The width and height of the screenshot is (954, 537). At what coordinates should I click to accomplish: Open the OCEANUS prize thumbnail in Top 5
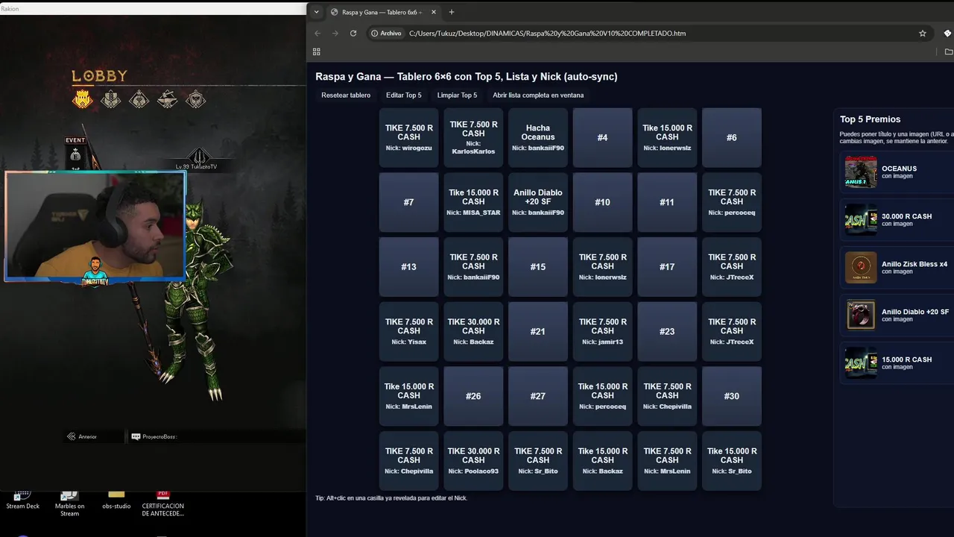coord(861,172)
